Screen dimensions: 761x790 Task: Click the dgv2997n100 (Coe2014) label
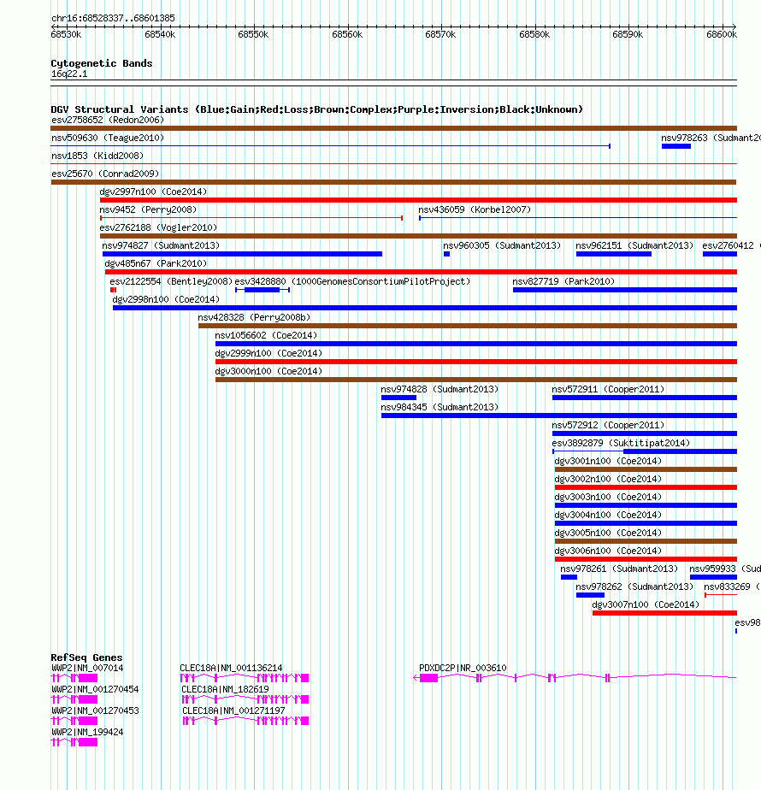(x=153, y=192)
